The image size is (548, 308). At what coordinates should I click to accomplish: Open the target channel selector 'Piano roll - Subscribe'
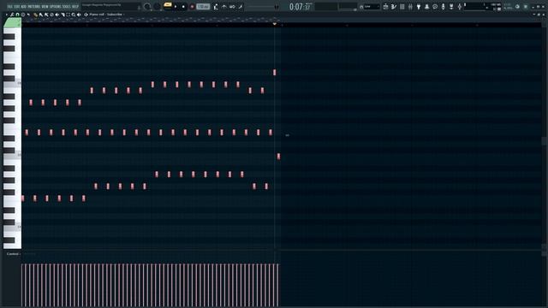[x=105, y=15]
